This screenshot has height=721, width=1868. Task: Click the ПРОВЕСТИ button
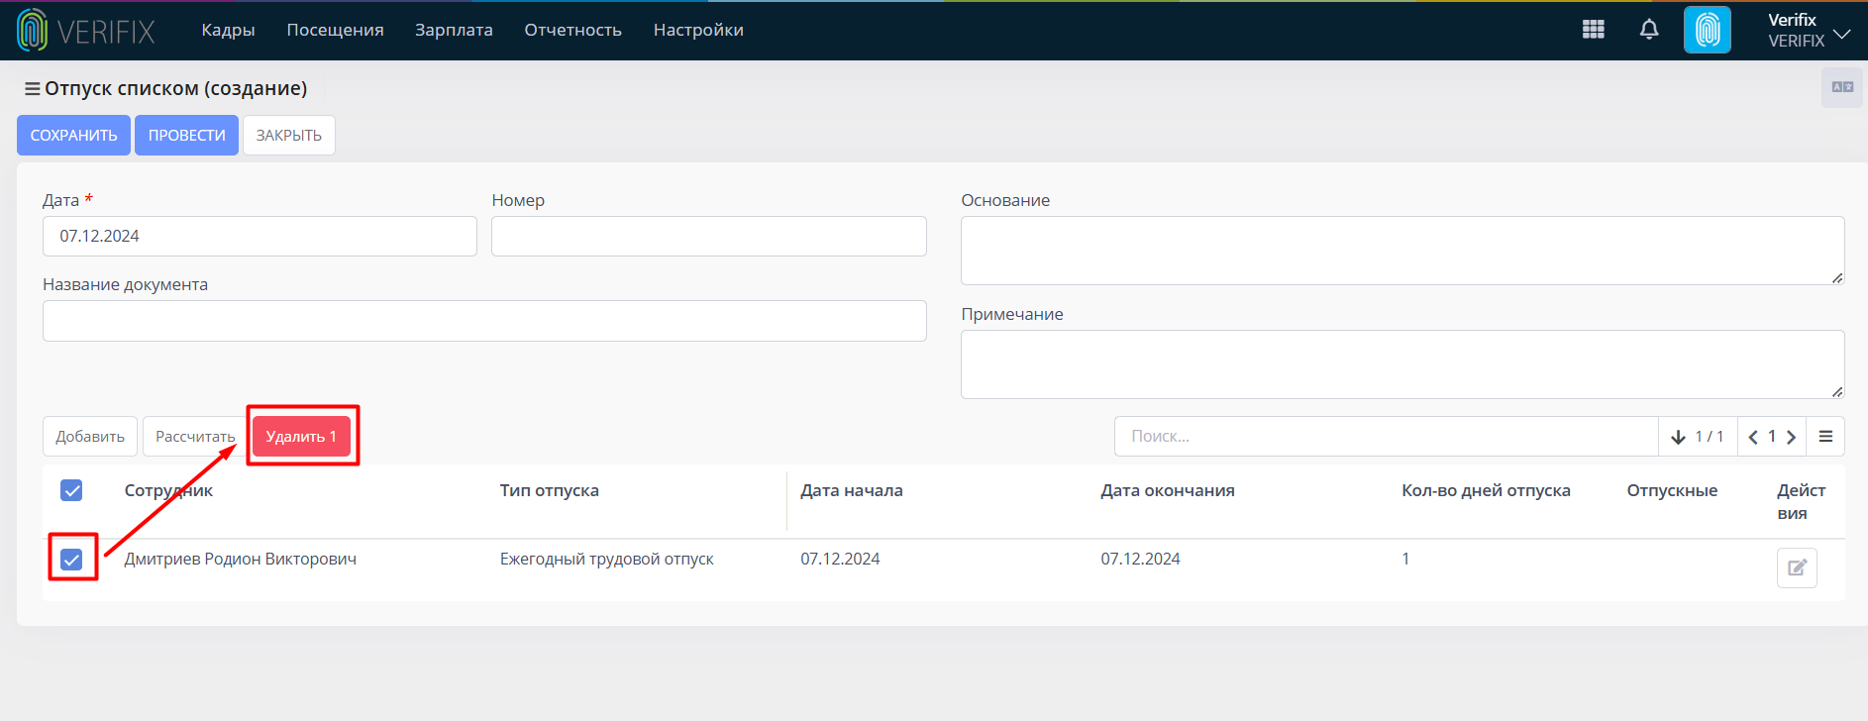point(186,136)
